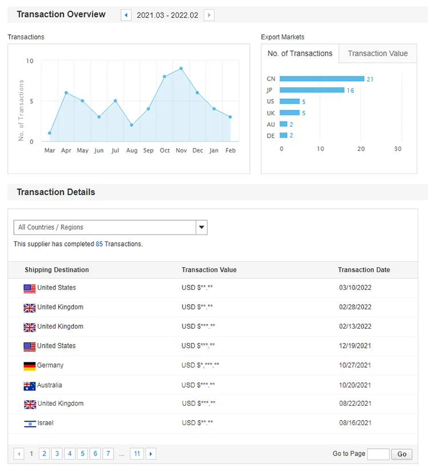Viewport: 428px width, 472px height.
Task: Switch to Transaction Value tab
Action: (377, 54)
